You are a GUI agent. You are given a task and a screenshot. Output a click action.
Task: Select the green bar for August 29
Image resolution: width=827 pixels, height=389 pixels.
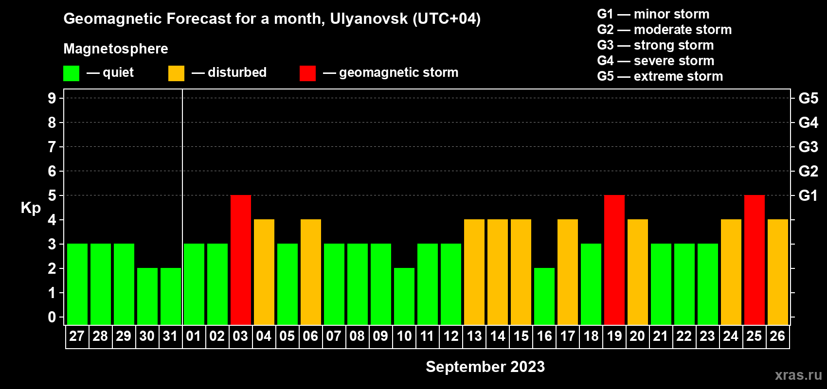point(124,284)
